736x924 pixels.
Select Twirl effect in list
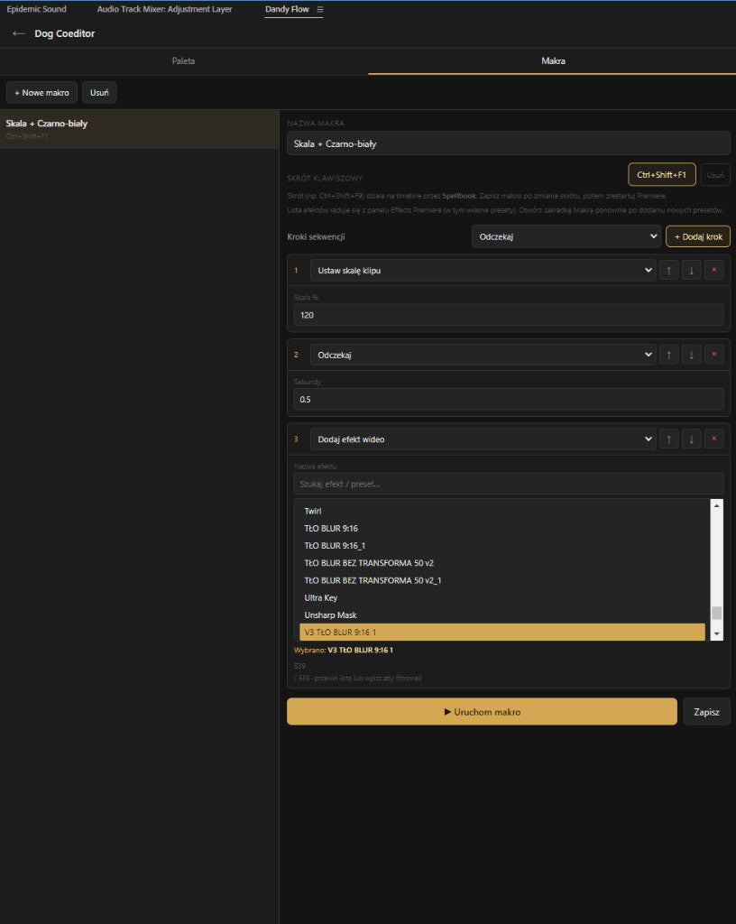(x=502, y=511)
